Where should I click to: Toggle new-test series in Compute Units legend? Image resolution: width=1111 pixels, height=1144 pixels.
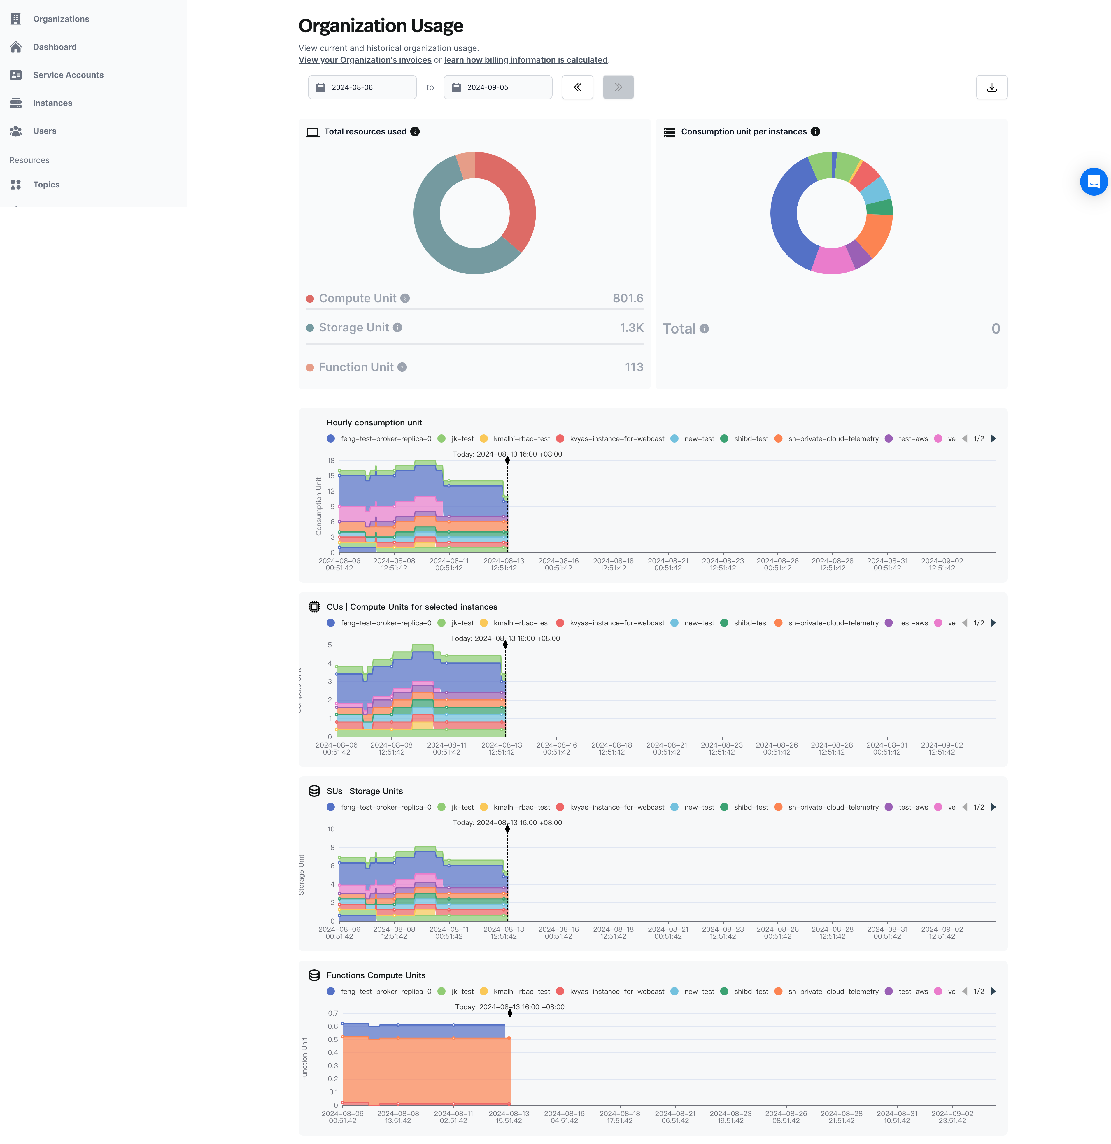[698, 623]
